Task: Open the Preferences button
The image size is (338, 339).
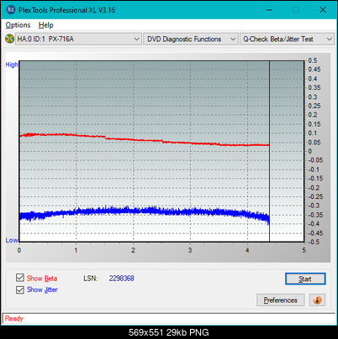Action: click(280, 300)
